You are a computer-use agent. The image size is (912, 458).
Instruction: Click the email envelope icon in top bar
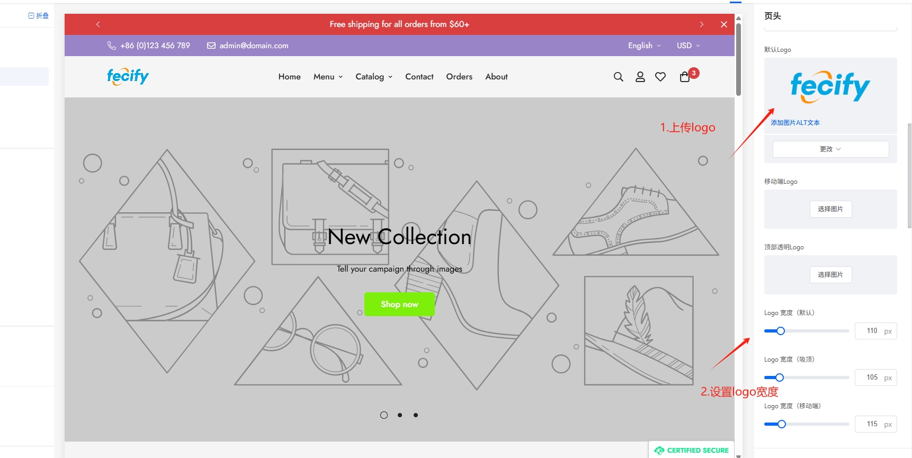(211, 46)
